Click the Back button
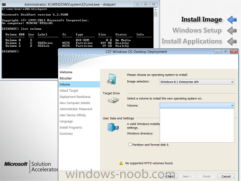241x181 pixels. point(170,176)
